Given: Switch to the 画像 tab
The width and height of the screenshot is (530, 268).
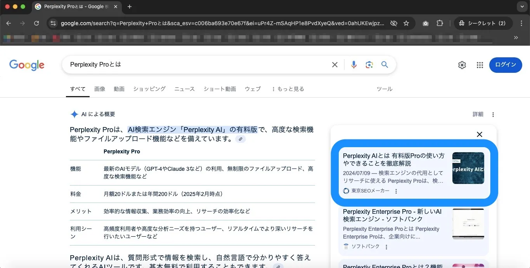Looking at the screenshot, I should click(100, 89).
